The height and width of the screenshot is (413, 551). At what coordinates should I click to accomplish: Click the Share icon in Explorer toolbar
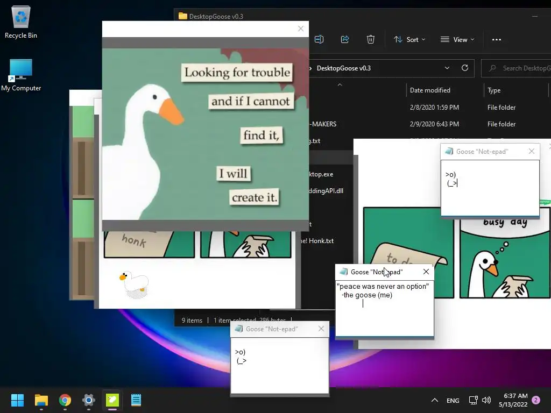click(345, 39)
